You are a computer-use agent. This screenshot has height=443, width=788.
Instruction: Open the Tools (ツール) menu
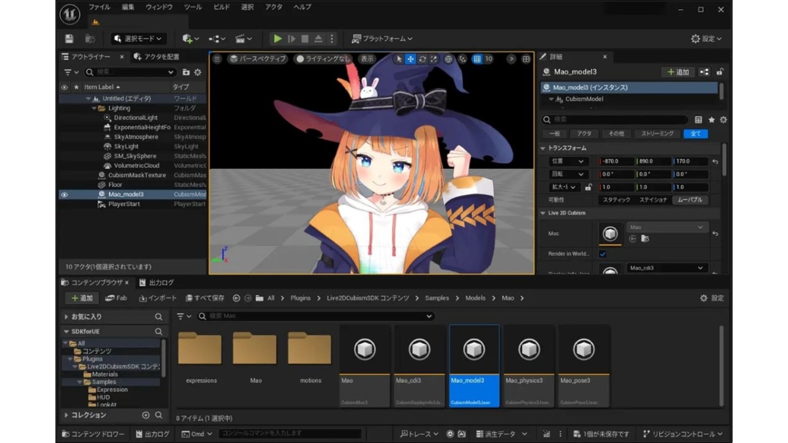(192, 7)
